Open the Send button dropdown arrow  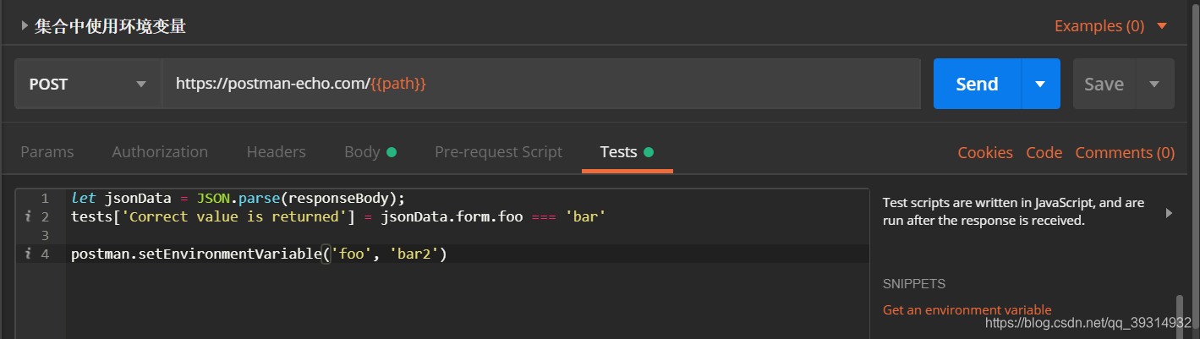(1041, 84)
